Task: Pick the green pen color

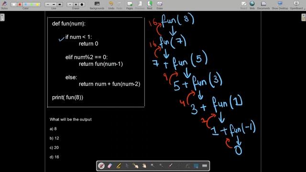Action: tap(32, 4)
